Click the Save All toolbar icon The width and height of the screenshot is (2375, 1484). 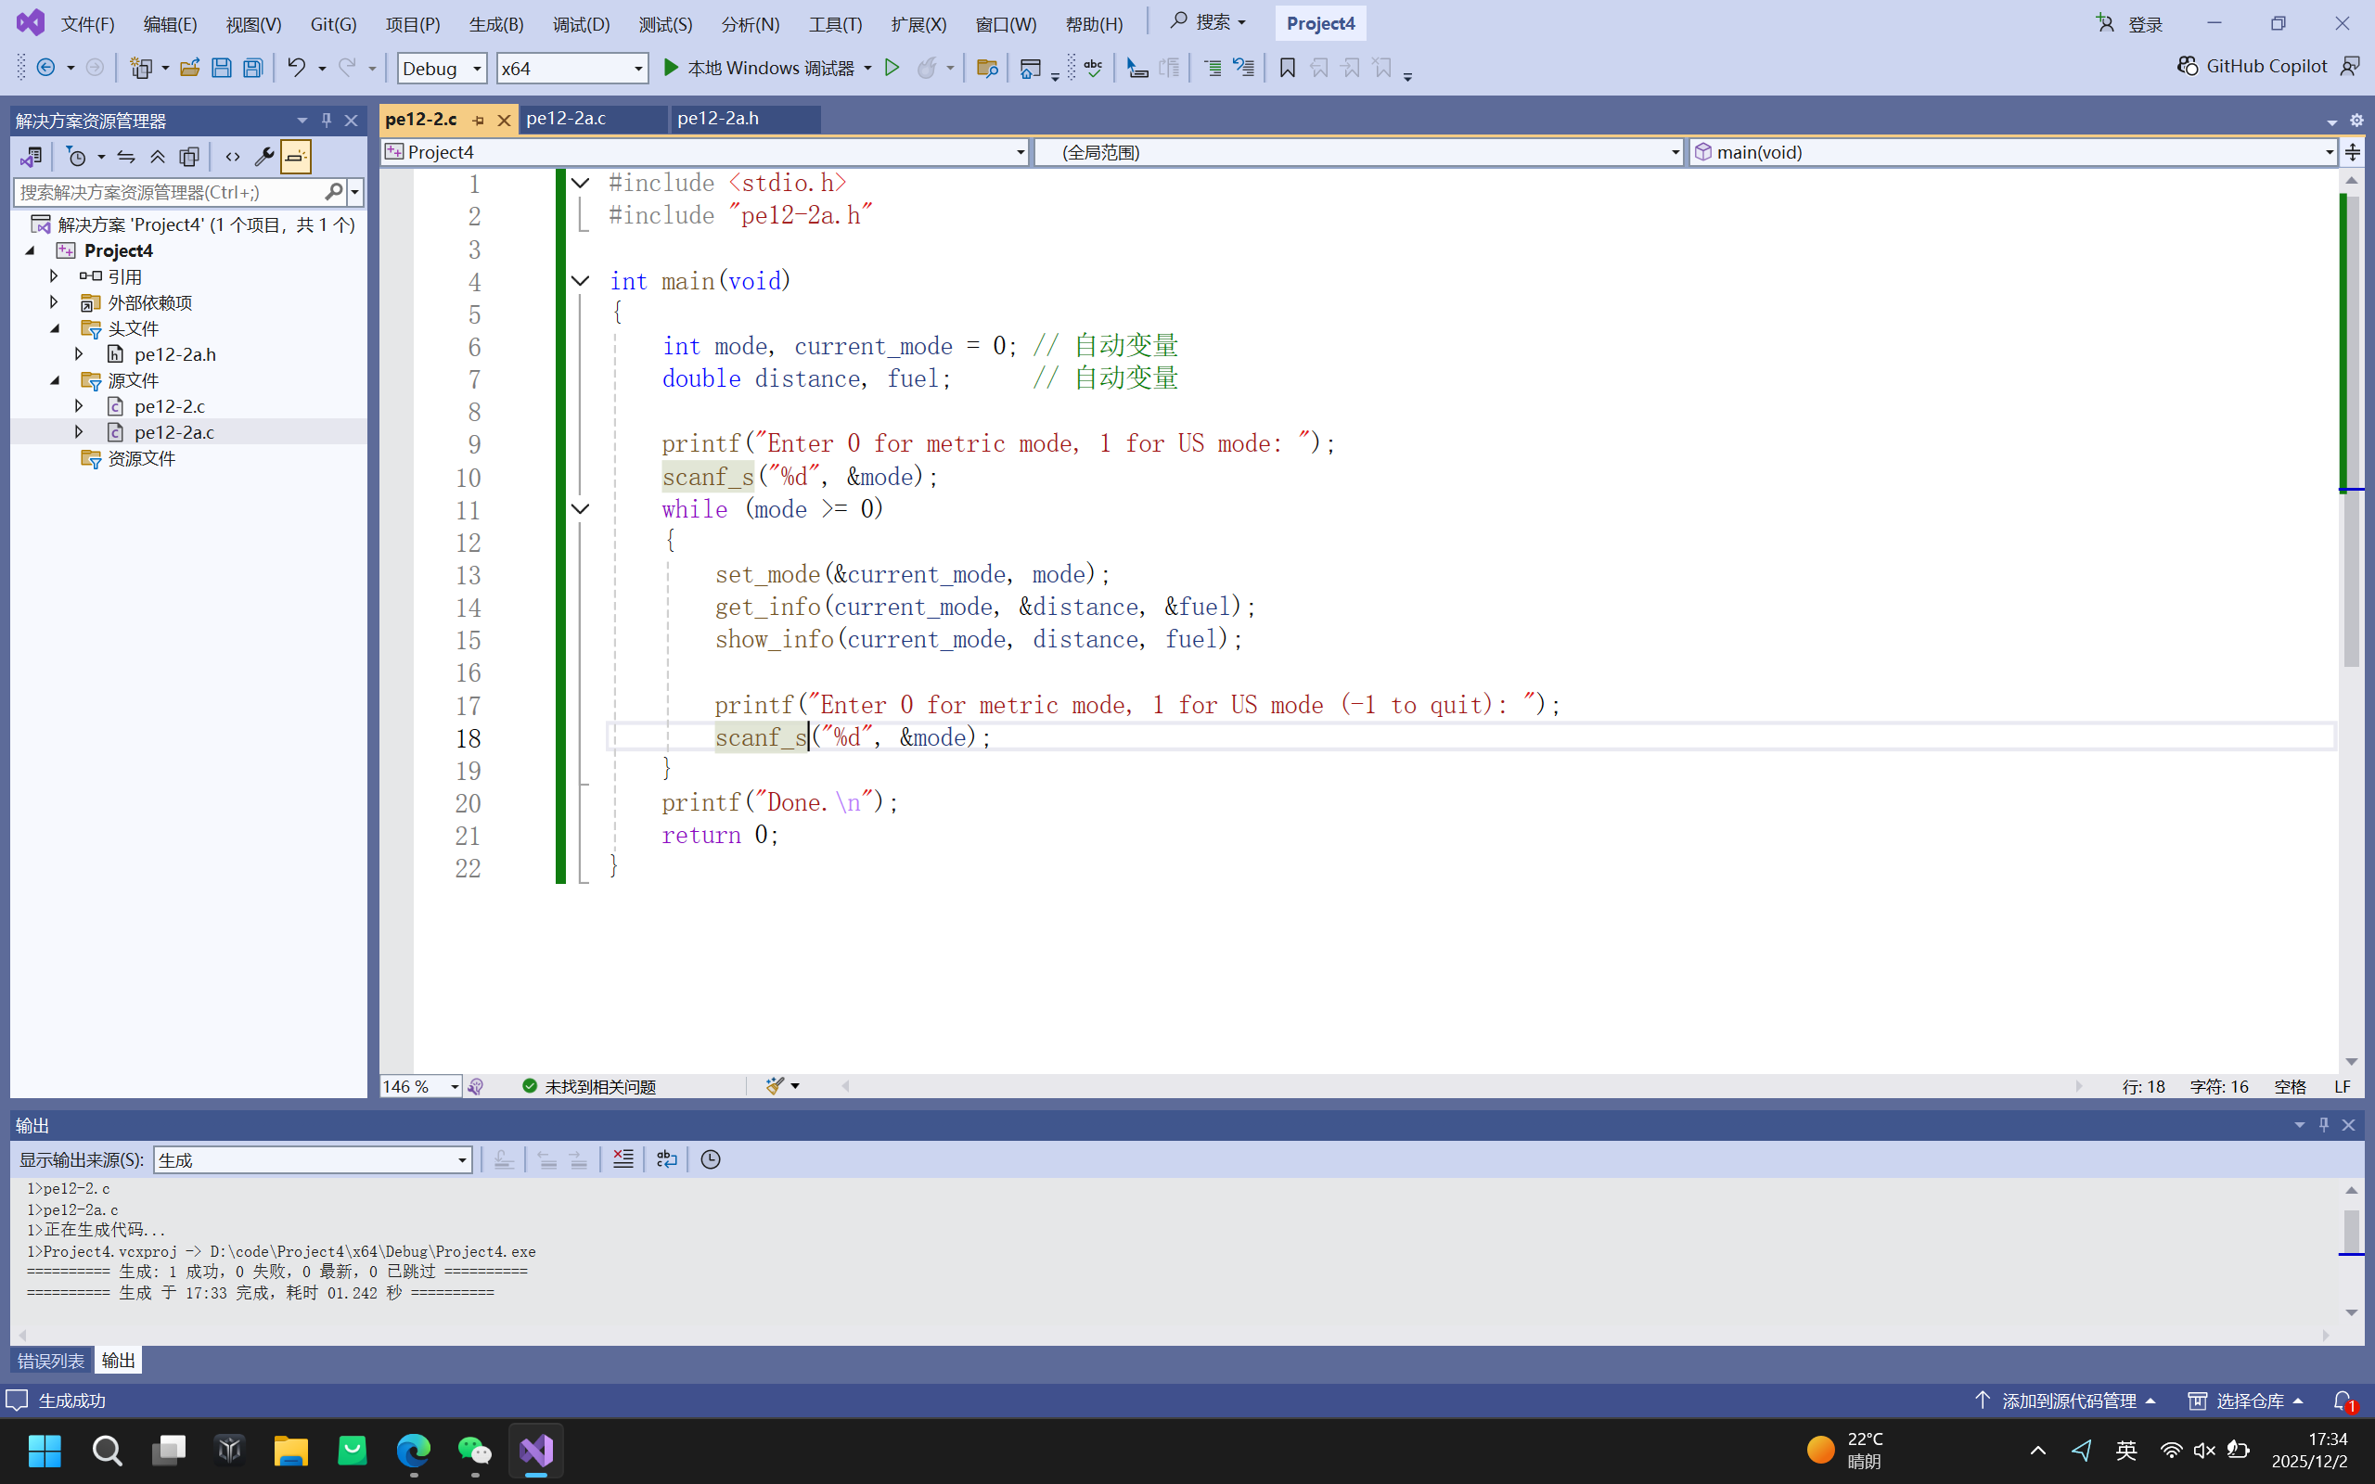pos(252,68)
